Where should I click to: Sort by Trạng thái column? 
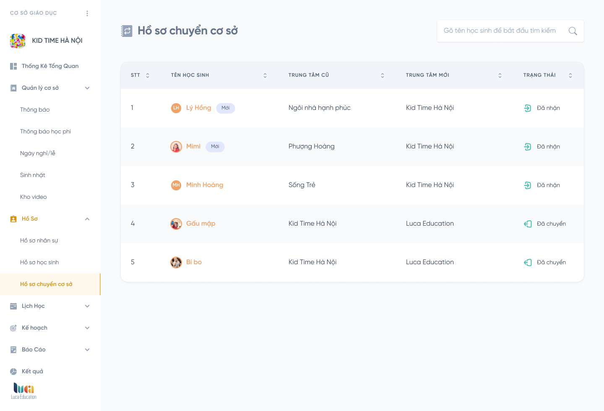coord(570,75)
